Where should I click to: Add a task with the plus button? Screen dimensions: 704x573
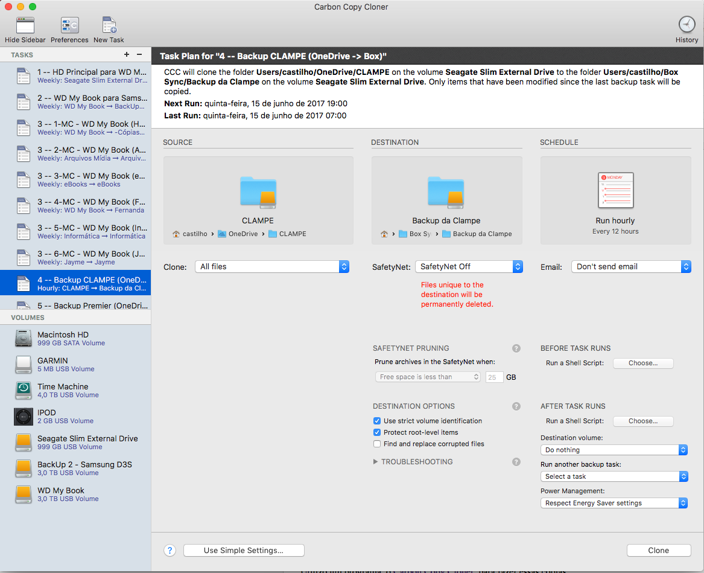(x=127, y=54)
